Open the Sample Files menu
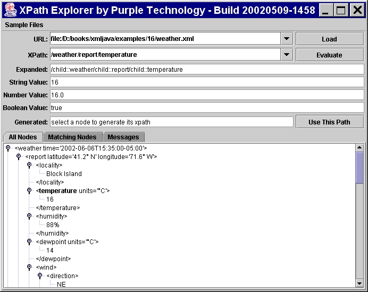Image resolution: width=368 pixels, height=292 pixels. [24, 25]
